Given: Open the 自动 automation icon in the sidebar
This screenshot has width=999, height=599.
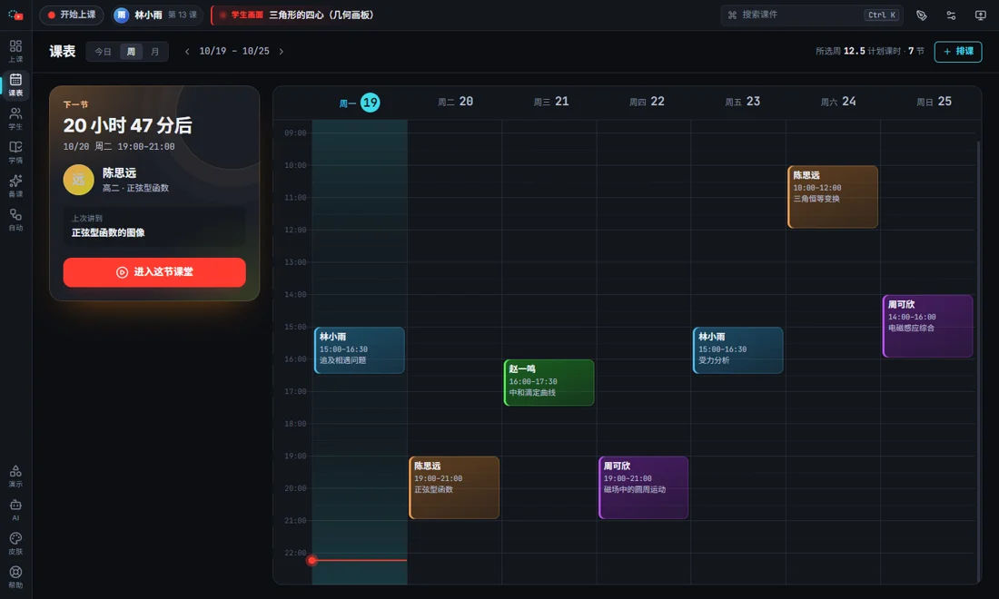Looking at the screenshot, I should (x=15, y=220).
